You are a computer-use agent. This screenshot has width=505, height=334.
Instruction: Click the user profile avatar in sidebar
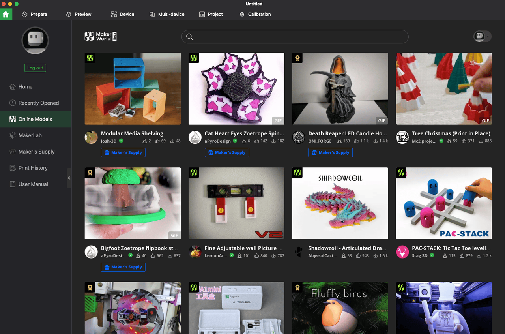click(x=35, y=40)
